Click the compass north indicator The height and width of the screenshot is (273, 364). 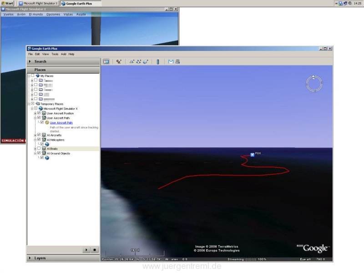coord(313,78)
